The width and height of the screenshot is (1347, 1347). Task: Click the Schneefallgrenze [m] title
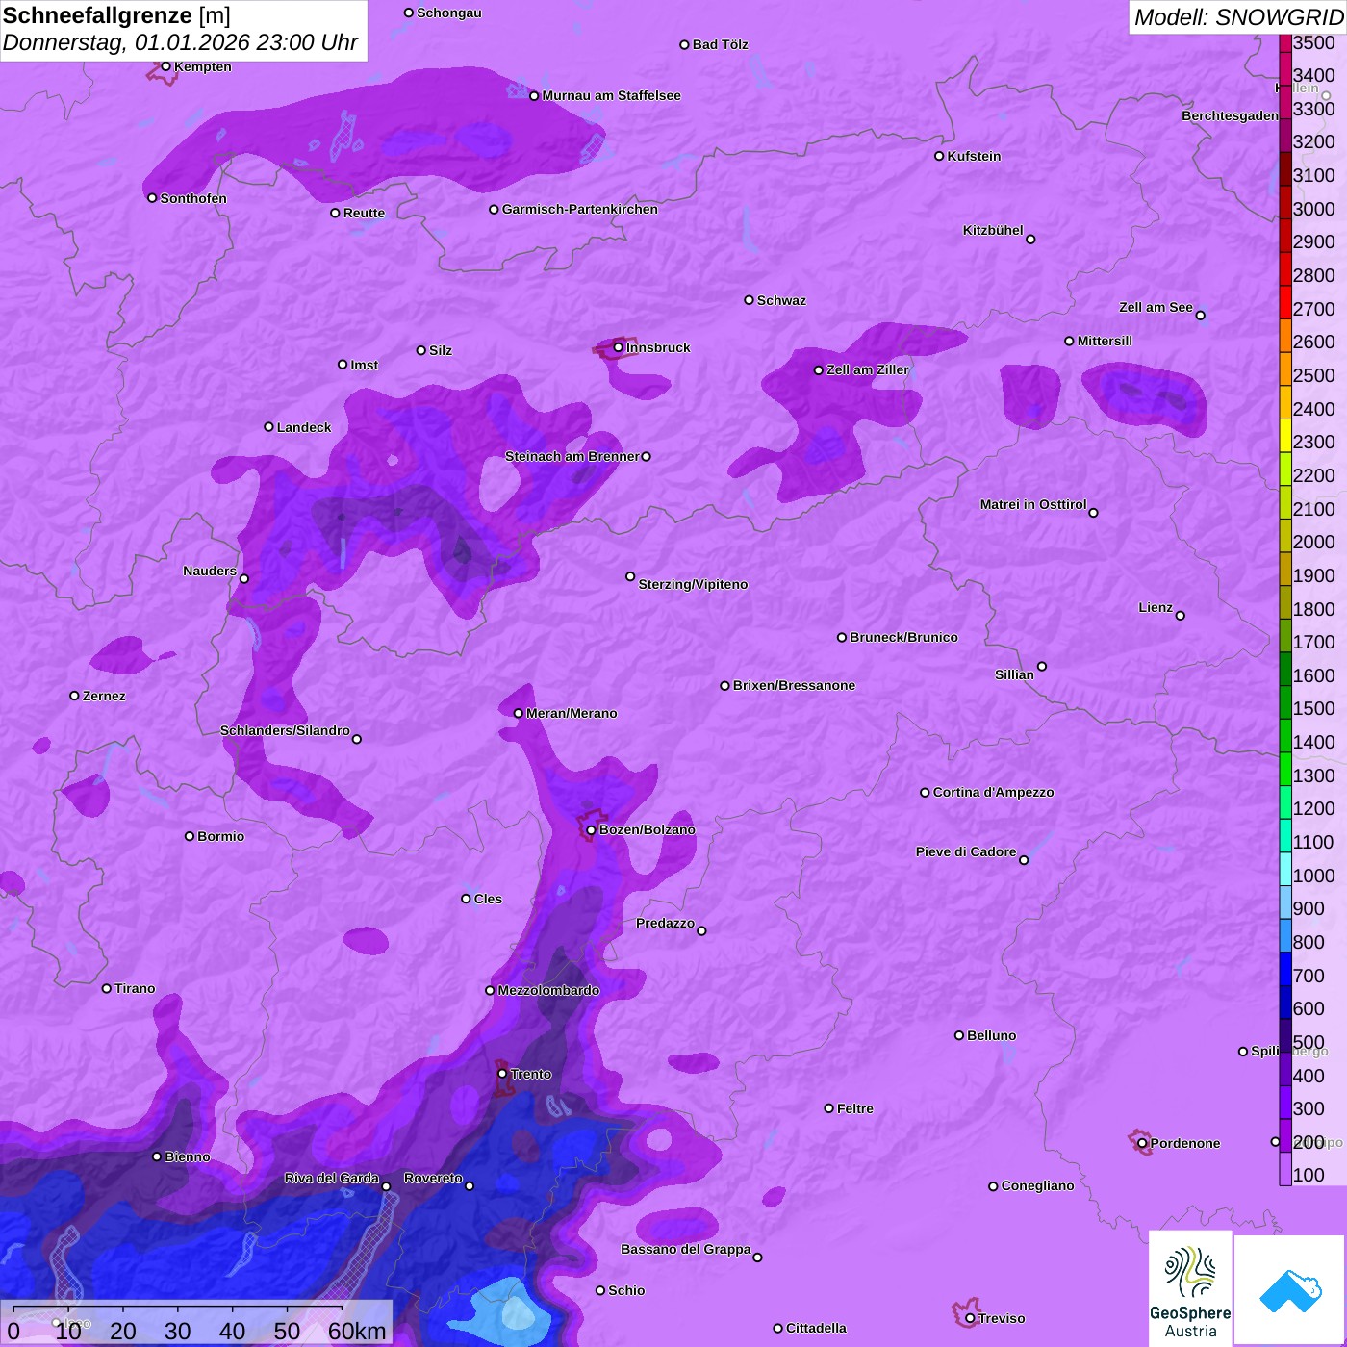click(116, 16)
